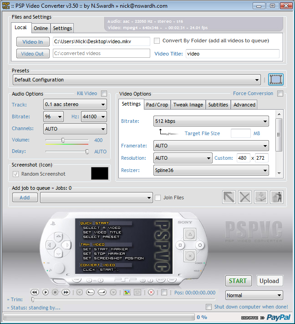Jump to the trim start marker

[80, 292]
